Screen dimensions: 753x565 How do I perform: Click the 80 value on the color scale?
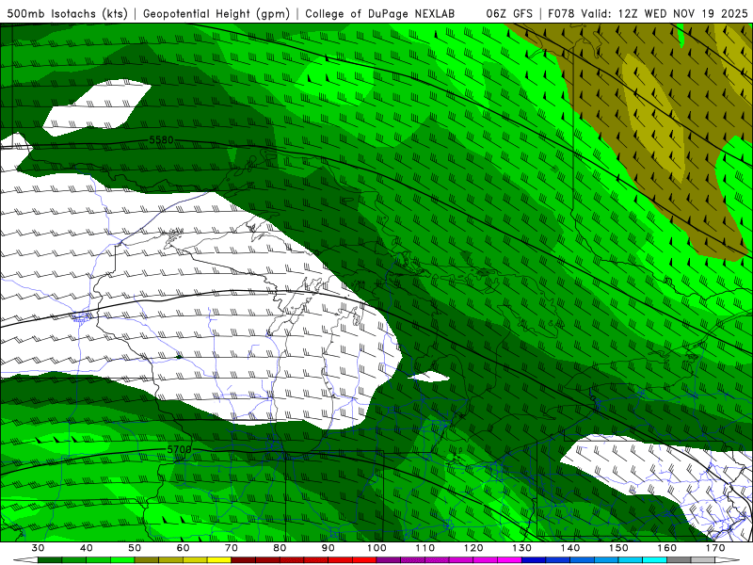[x=280, y=548]
